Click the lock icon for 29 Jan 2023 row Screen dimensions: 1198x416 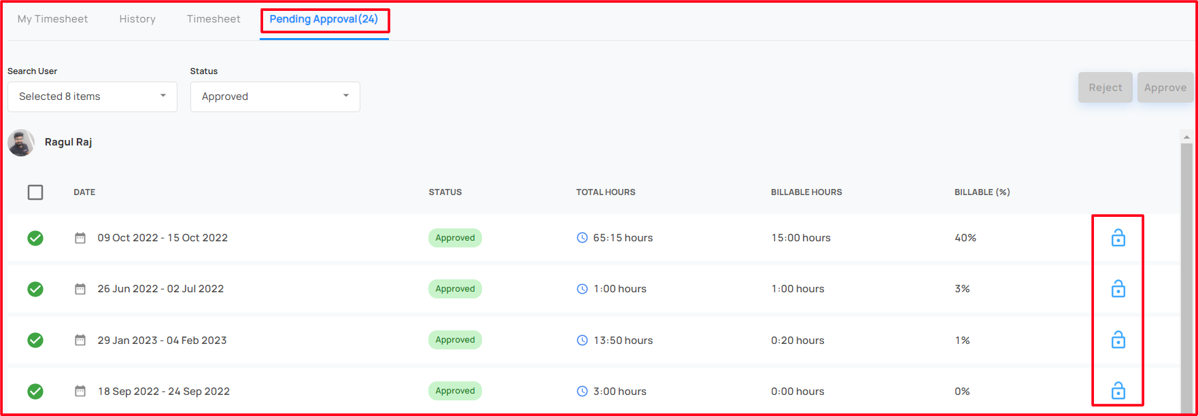coord(1118,339)
